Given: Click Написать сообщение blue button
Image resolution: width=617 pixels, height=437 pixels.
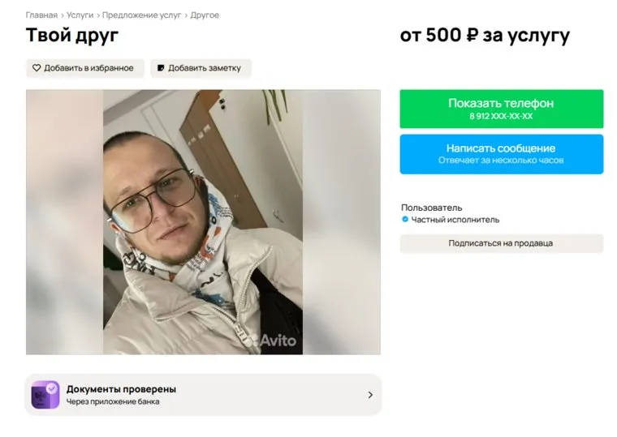Looking at the screenshot, I should pyautogui.click(x=502, y=154).
